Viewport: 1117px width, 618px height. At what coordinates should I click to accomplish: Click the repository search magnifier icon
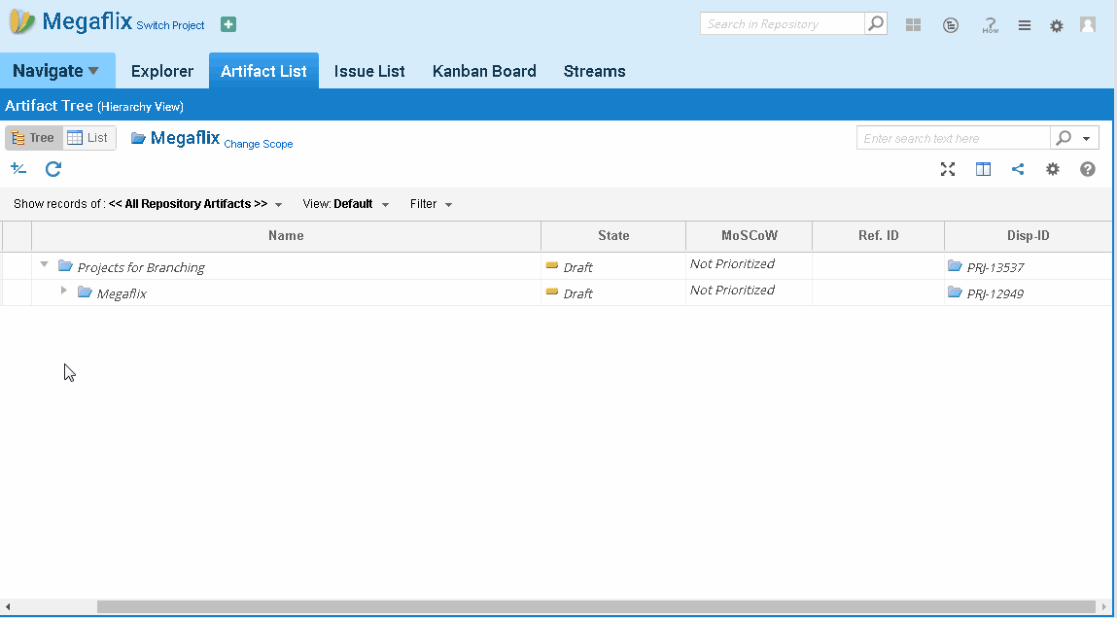click(876, 23)
